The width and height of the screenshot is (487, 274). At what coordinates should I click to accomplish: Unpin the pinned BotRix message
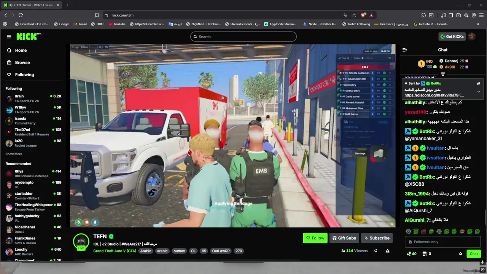tap(479, 83)
